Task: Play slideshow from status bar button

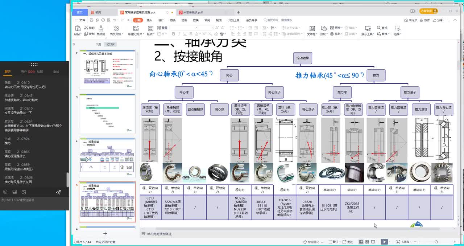Action: coord(384,242)
